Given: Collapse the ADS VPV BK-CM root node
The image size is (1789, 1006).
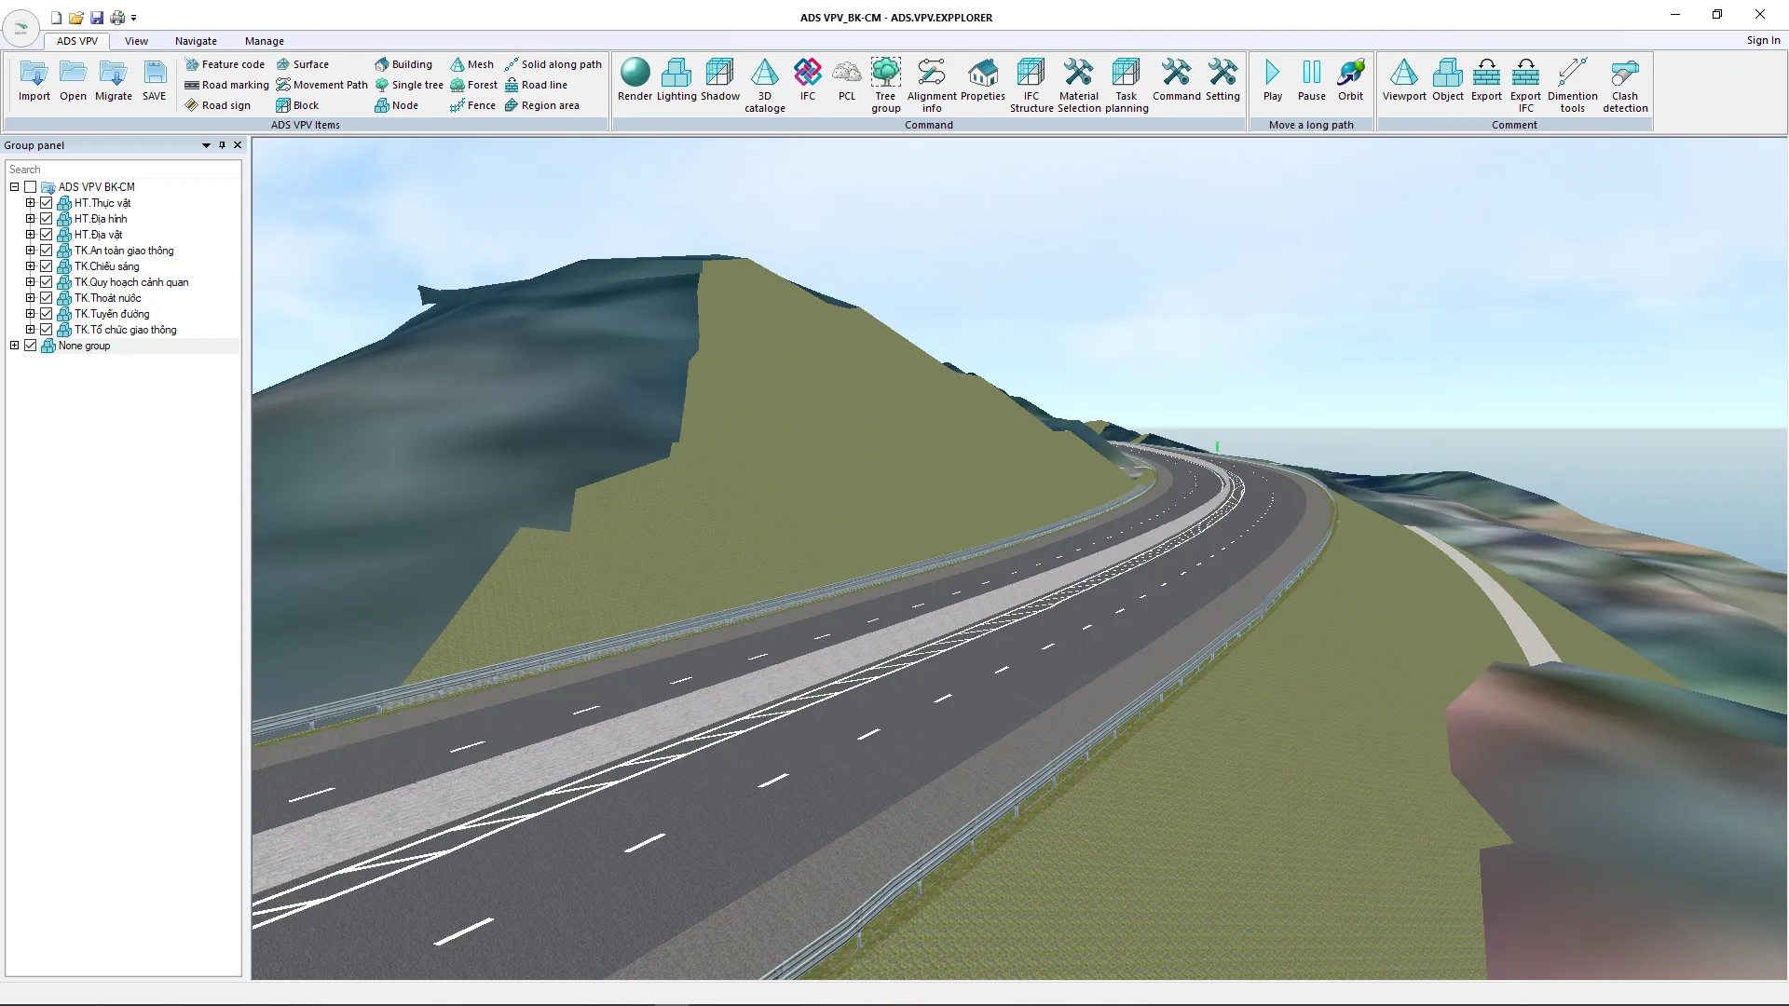Looking at the screenshot, I should pyautogui.click(x=14, y=187).
